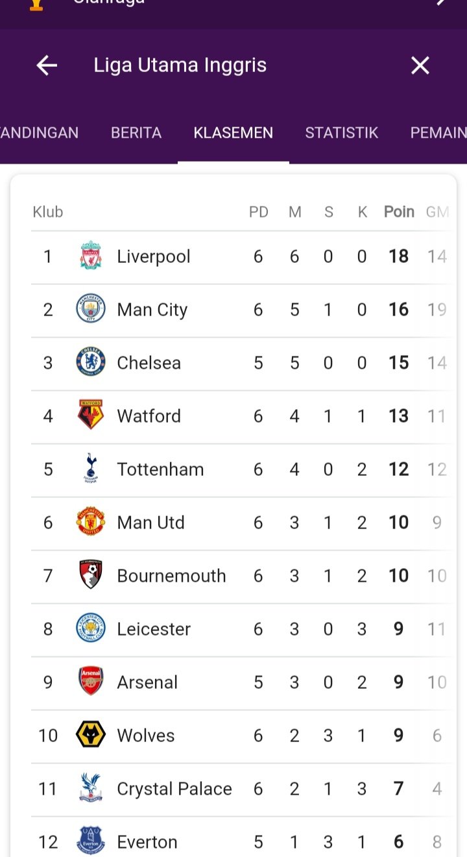467x857 pixels.
Task: Close Liga Utama Inggris panel with X
Action: [x=420, y=65]
